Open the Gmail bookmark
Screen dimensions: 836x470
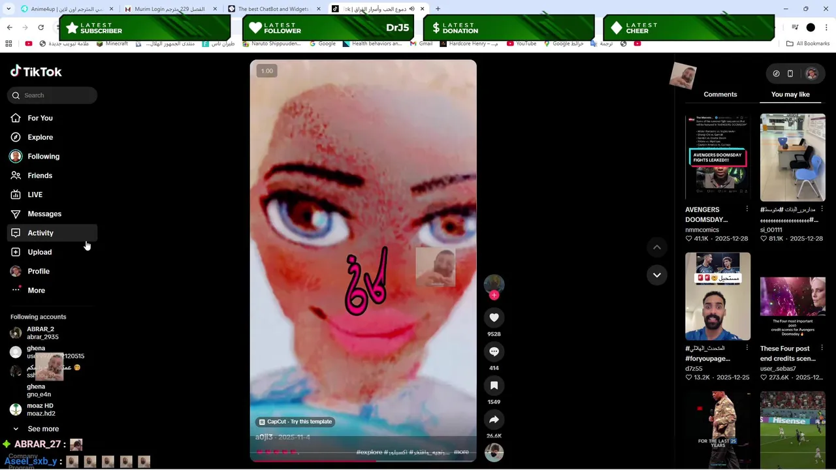pos(421,44)
